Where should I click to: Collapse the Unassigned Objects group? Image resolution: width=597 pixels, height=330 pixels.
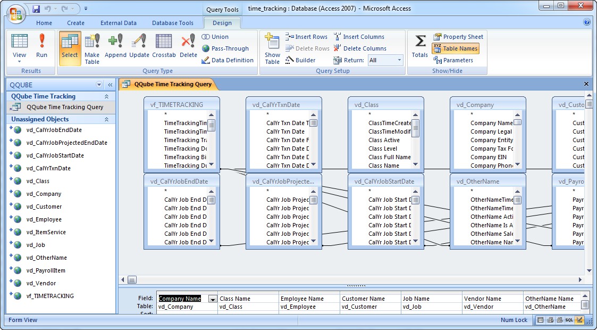point(107,119)
